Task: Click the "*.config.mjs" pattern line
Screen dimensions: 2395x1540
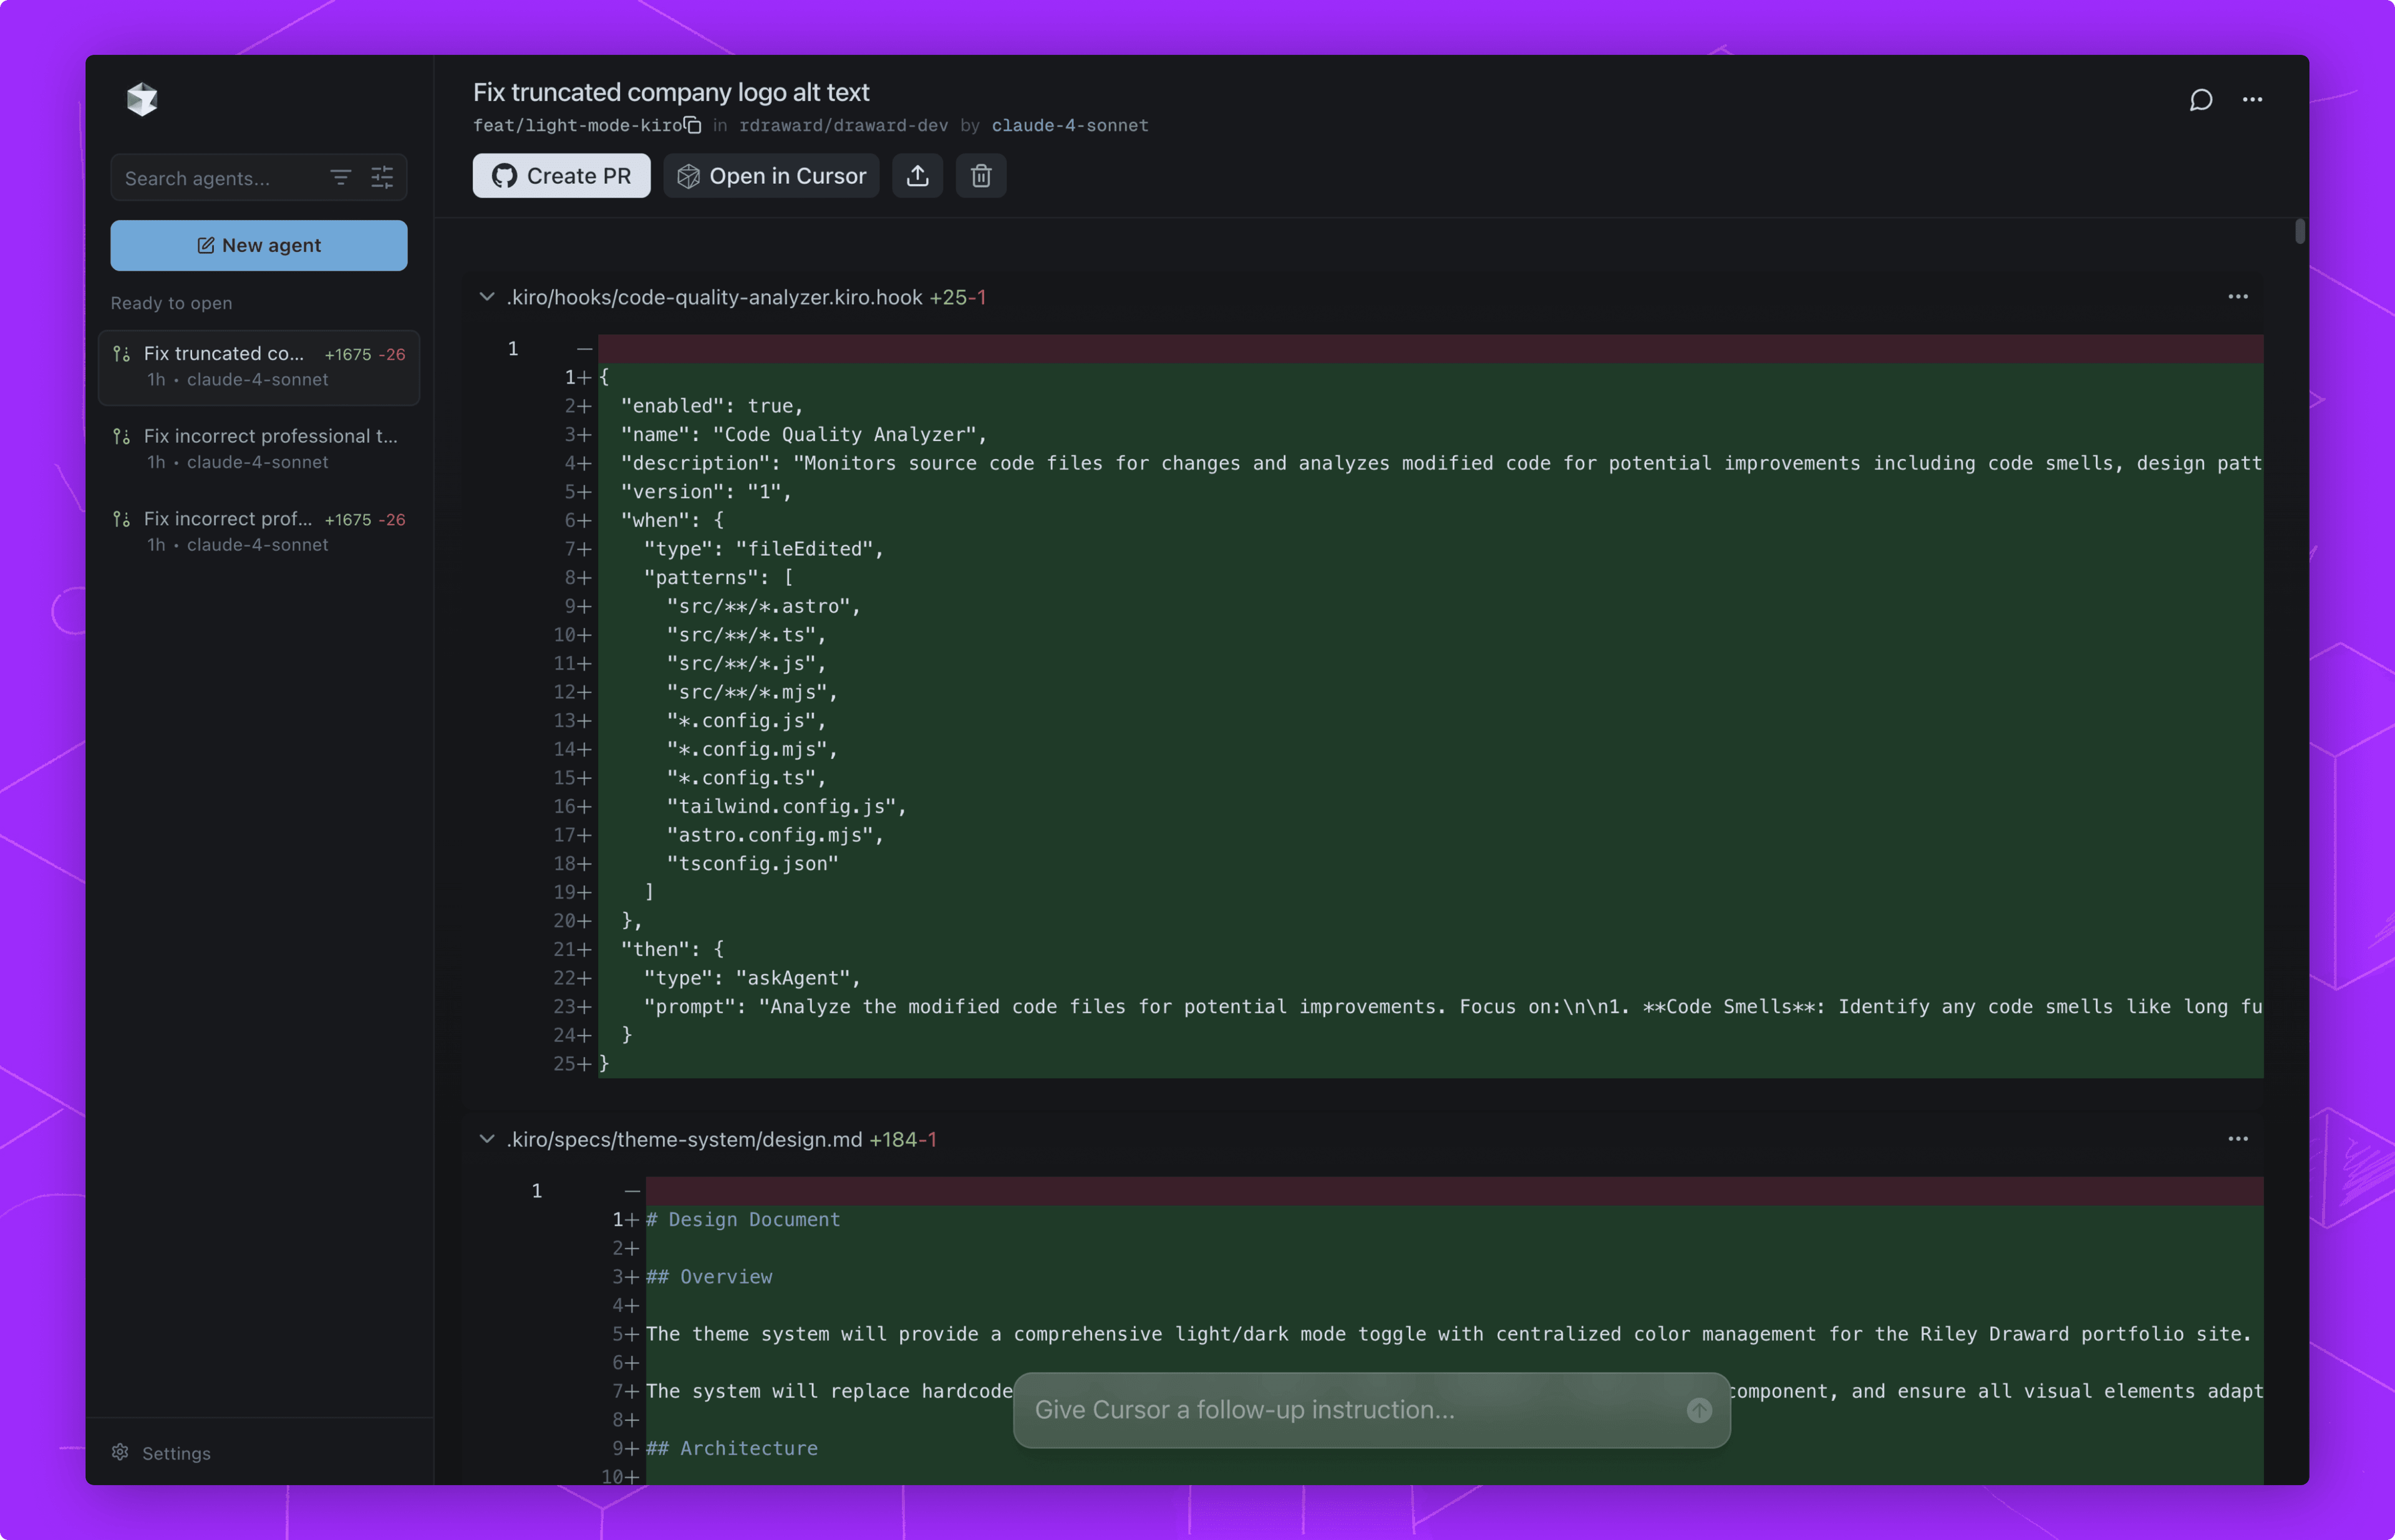Action: 752,749
